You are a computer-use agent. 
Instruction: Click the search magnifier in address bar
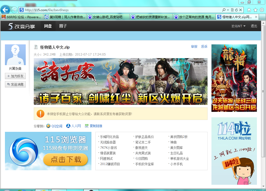point(224,10)
